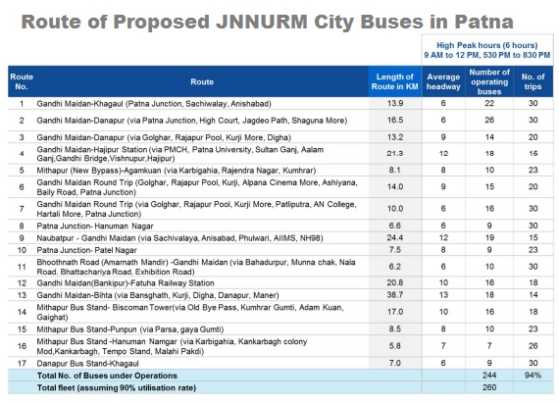
Task: Click the 244 operating buses total
Action: pos(489,376)
